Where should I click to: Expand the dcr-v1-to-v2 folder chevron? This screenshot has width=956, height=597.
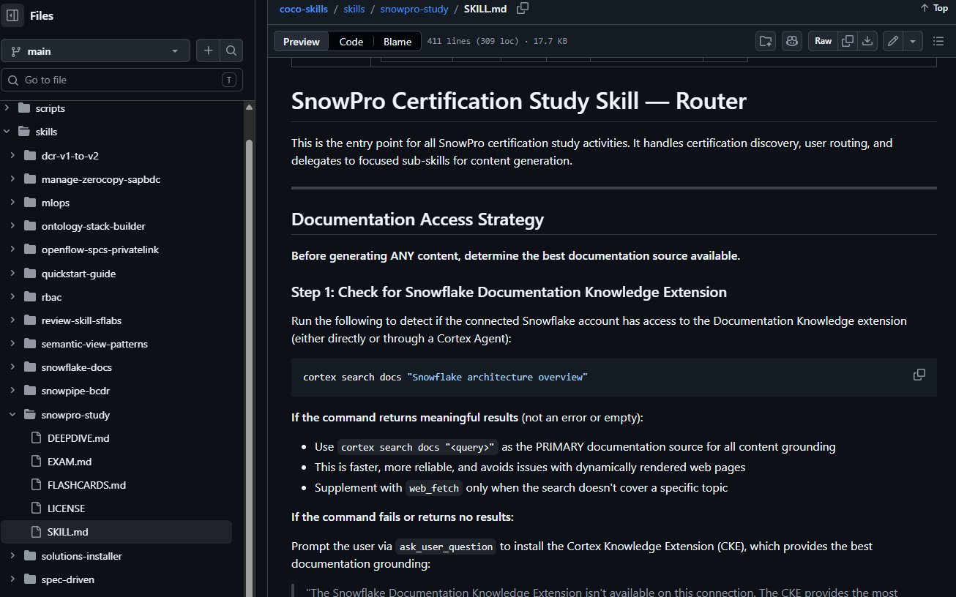12,156
